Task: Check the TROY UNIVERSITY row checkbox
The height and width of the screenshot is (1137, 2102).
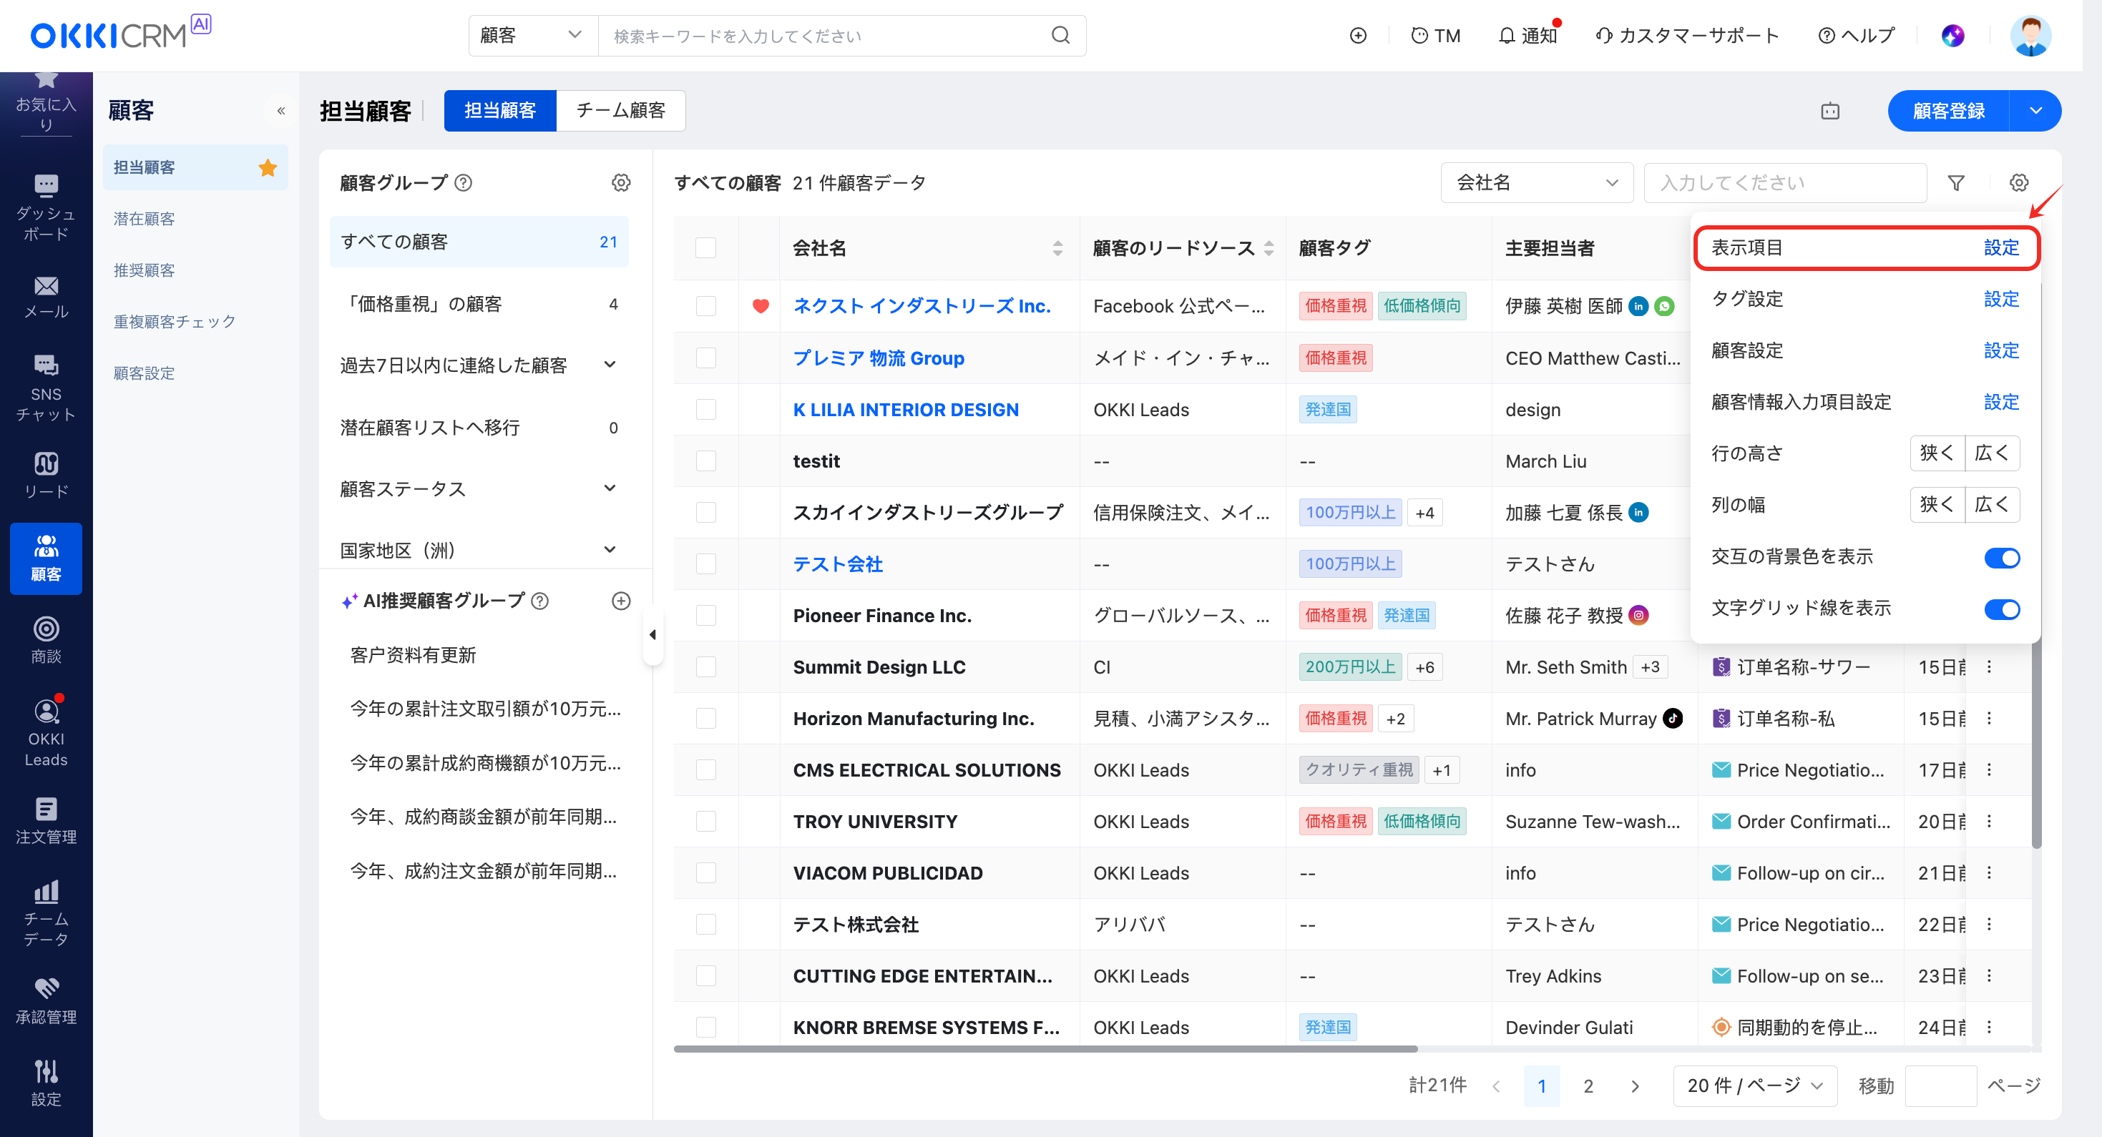Action: click(706, 822)
